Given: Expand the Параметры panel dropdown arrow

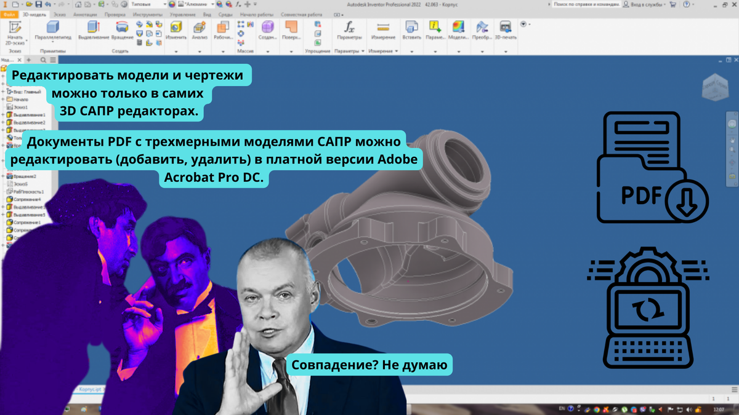Looking at the screenshot, I should [x=363, y=52].
